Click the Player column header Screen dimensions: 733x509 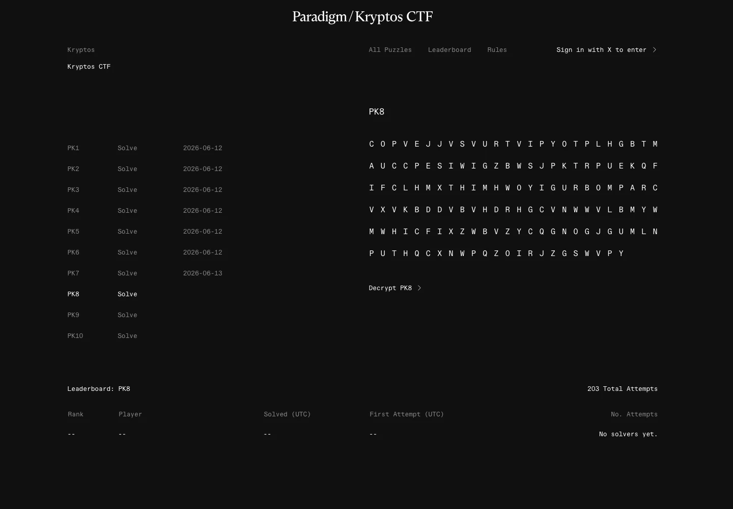(130, 414)
